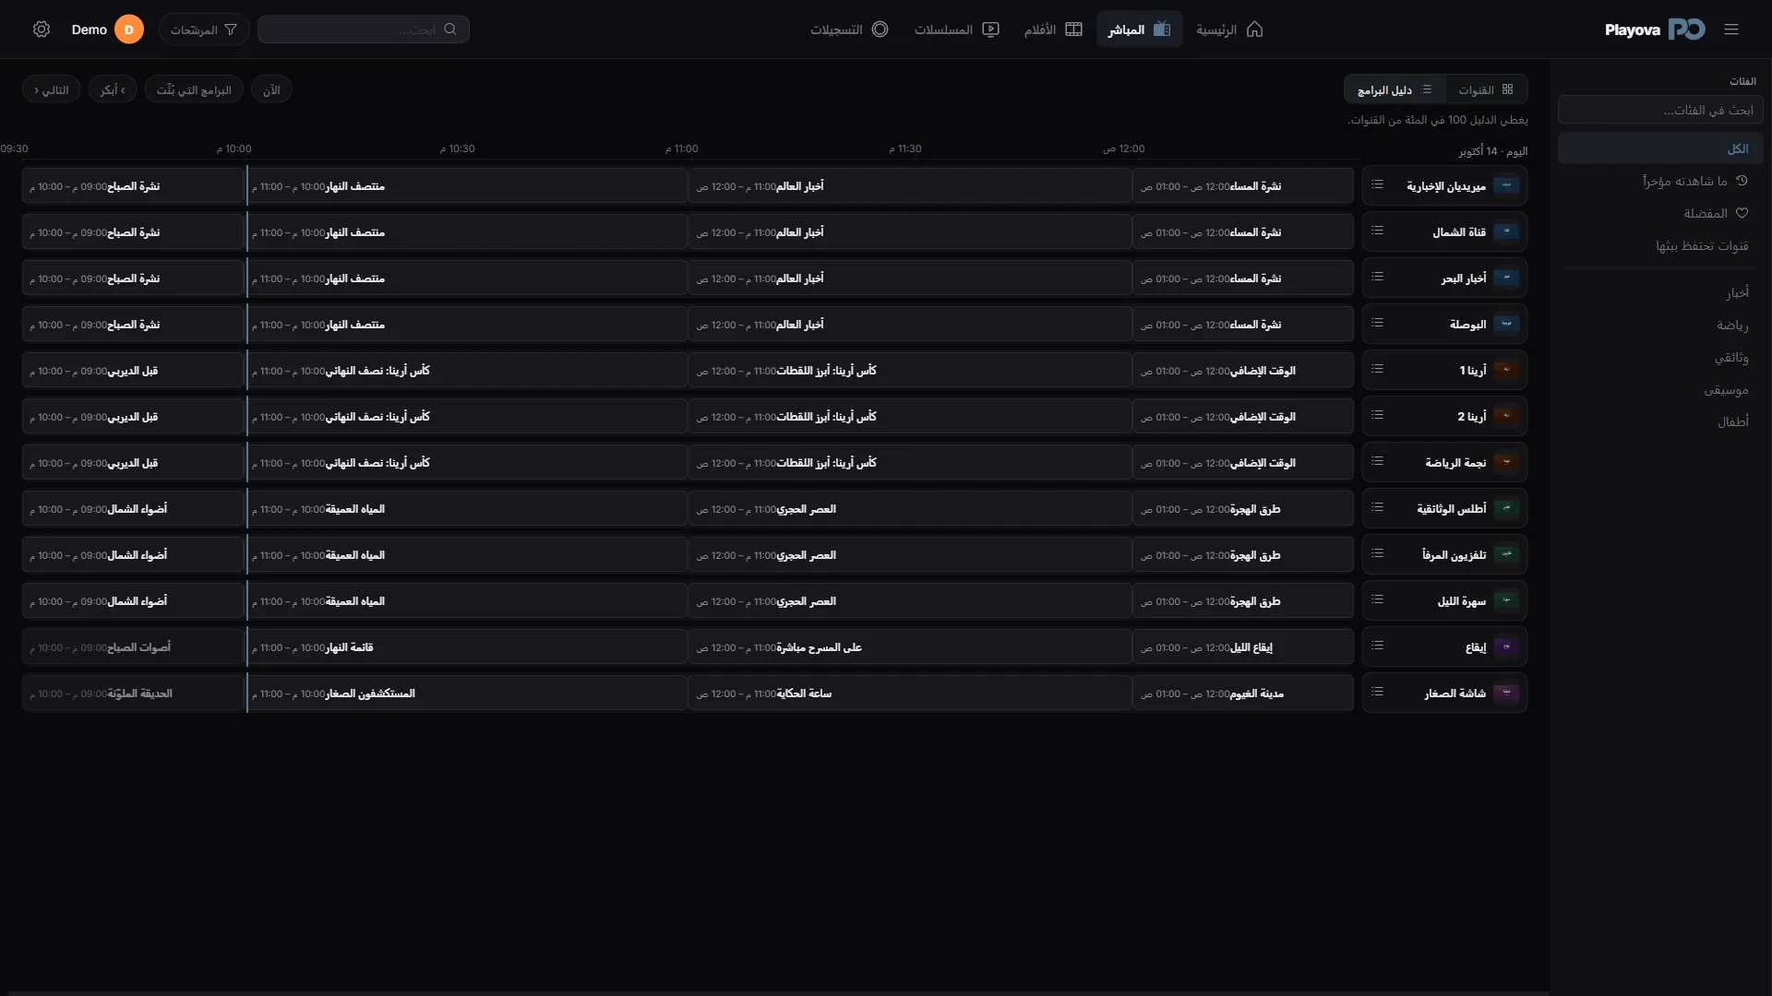Open list icon for أطلس الوثائقية channel

click(1377, 508)
